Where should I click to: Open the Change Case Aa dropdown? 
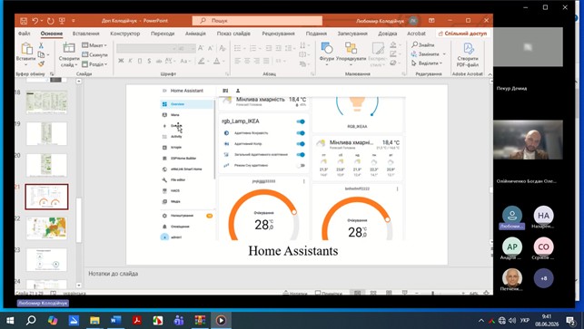point(184,61)
